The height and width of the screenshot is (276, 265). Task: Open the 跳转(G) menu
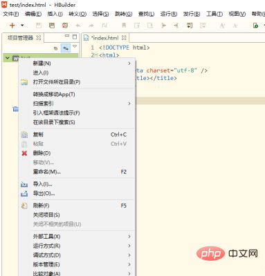124,14
